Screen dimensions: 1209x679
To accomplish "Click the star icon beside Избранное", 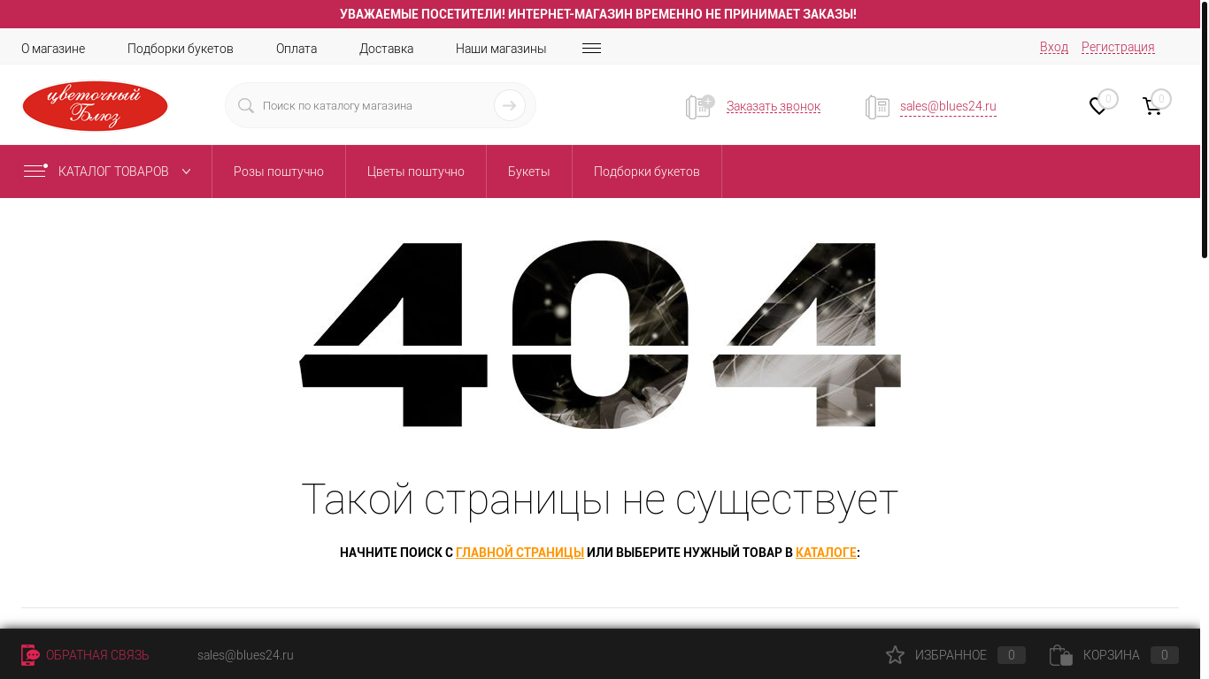I will click(895, 655).
